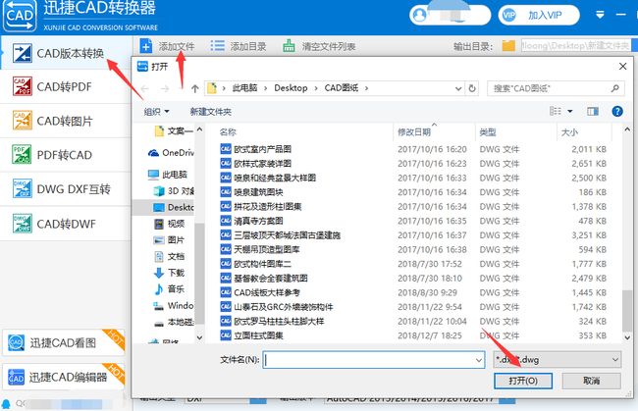The image size is (638, 411).
Task: Click the 加入VIP button
Action: point(539,15)
